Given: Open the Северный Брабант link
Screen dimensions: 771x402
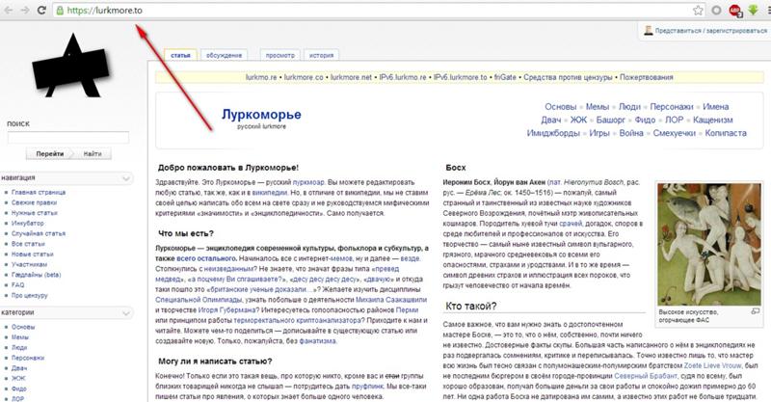Looking at the screenshot, I should click(x=646, y=376).
